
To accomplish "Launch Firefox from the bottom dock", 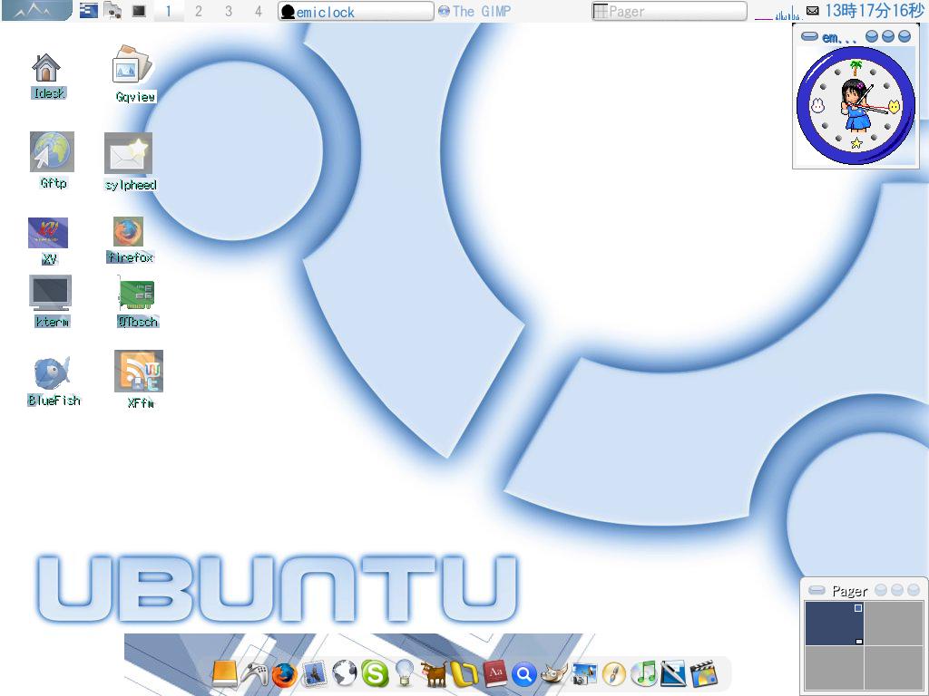I will [x=283, y=674].
